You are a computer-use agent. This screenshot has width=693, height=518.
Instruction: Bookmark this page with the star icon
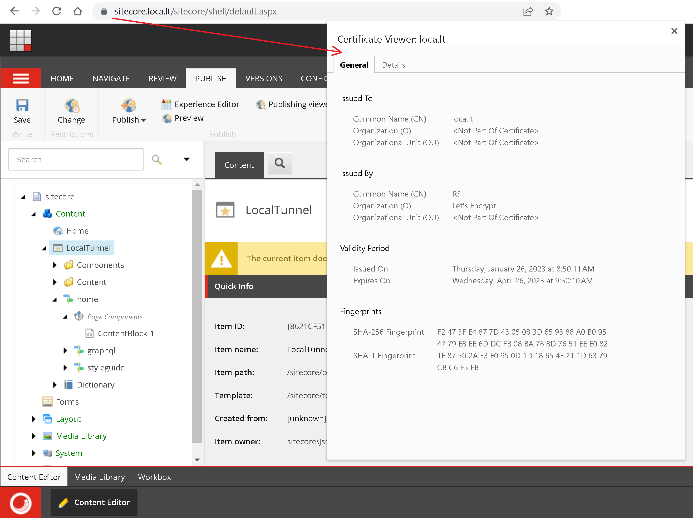(549, 12)
